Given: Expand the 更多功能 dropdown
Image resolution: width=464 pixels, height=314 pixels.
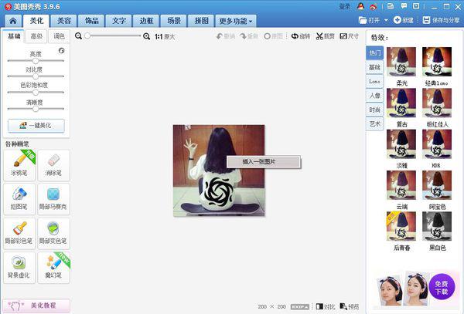Looking at the screenshot, I should click(x=237, y=20).
